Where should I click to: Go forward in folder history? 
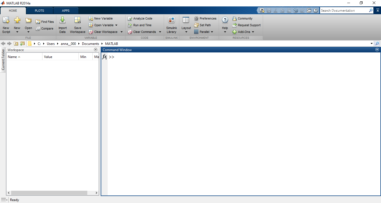click(x=9, y=43)
